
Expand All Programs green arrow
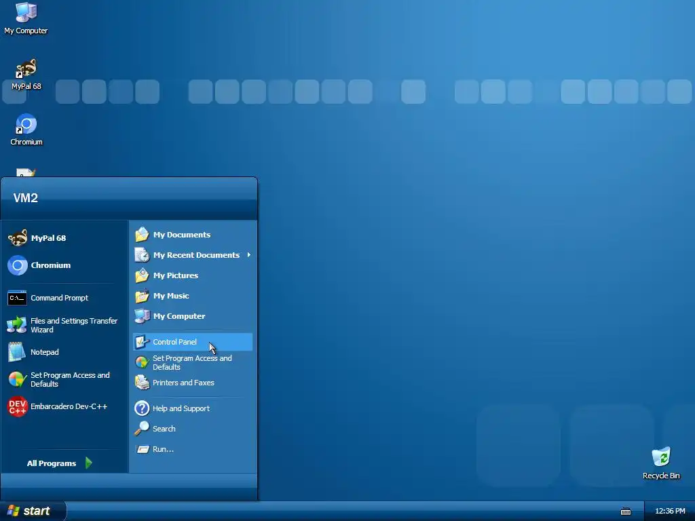[x=89, y=463]
